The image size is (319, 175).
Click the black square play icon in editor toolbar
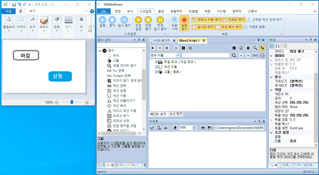click(x=183, y=48)
